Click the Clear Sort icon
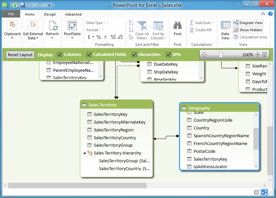 click(x=131, y=37)
